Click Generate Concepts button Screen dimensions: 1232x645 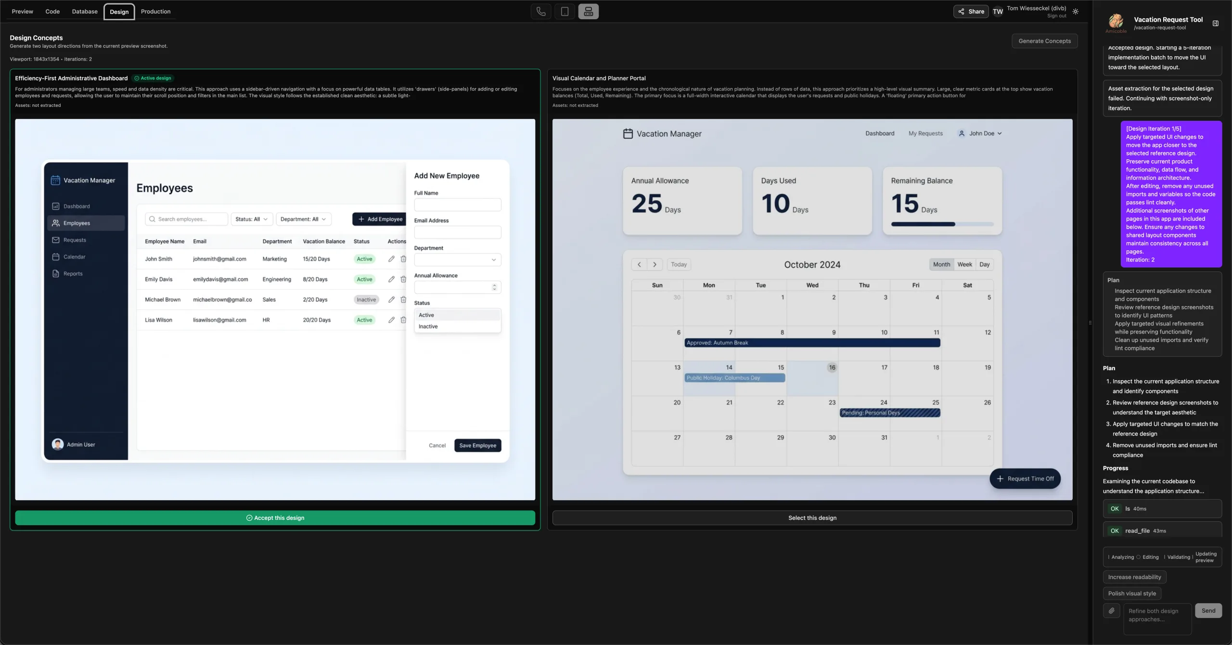click(1044, 41)
